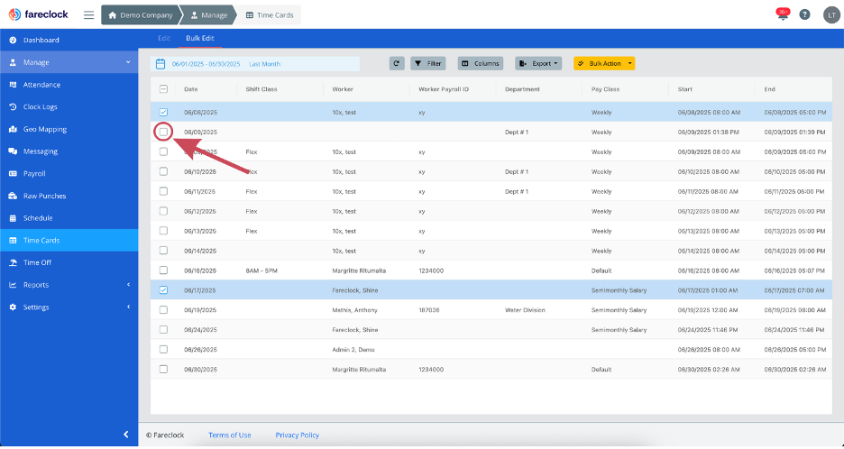Open Time Cards in the sidebar
This screenshot has height=449, width=844.
pyautogui.click(x=69, y=240)
